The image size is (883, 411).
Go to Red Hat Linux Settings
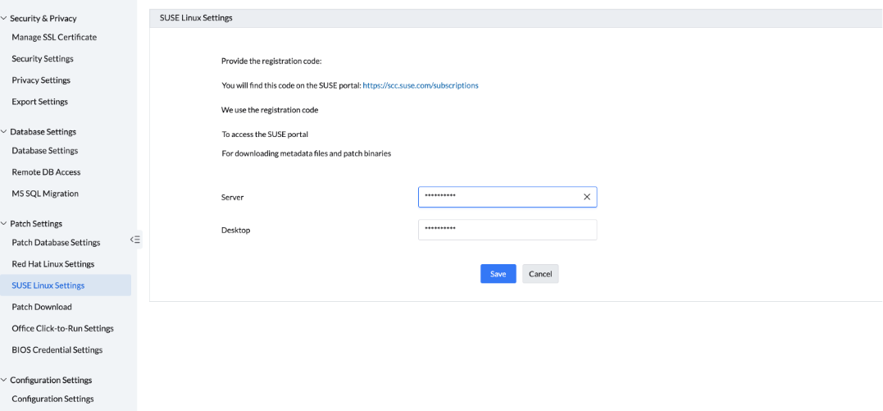tap(53, 264)
